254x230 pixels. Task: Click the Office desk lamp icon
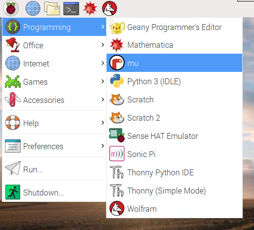click(13, 45)
